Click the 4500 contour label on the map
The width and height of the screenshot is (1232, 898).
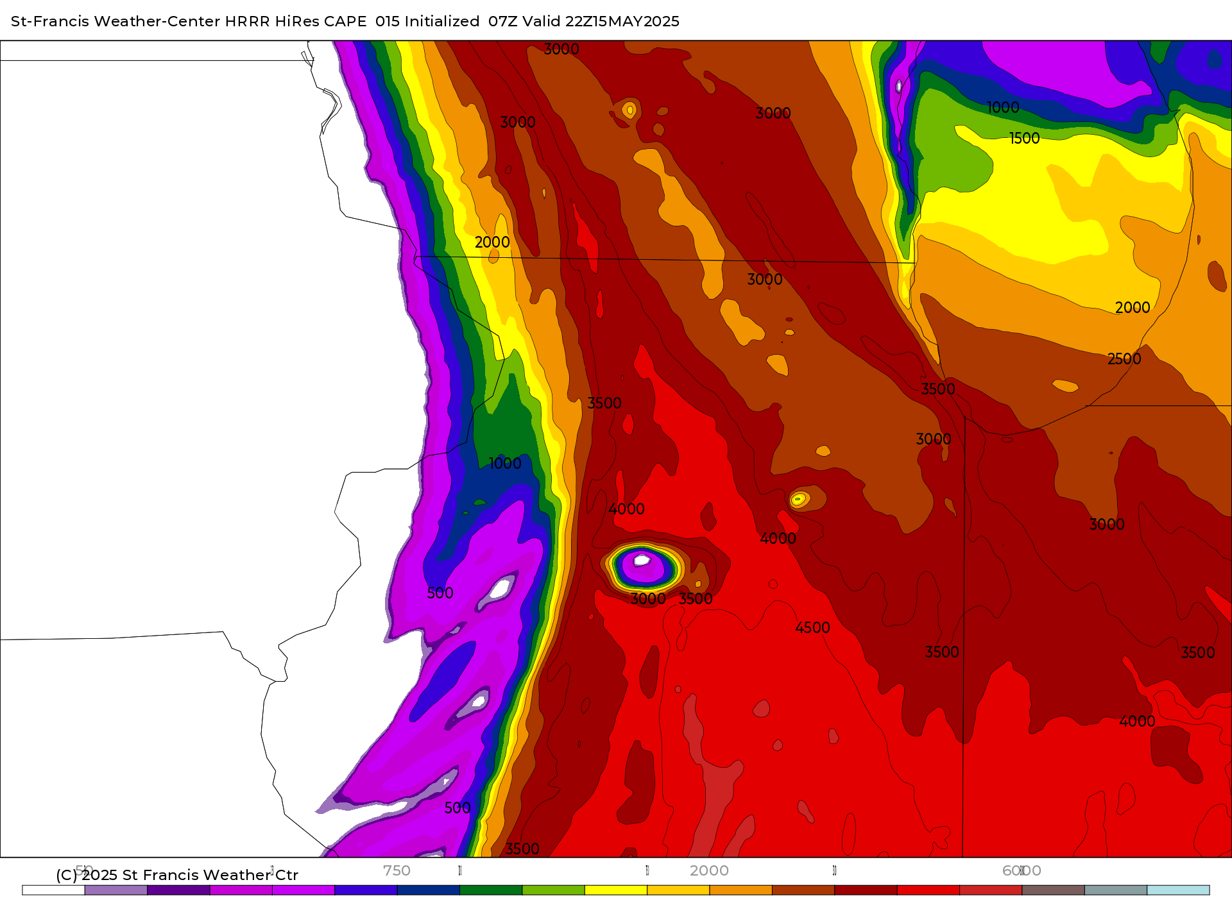click(x=812, y=628)
